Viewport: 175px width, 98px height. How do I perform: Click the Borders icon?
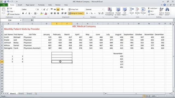(x=35, y=13)
